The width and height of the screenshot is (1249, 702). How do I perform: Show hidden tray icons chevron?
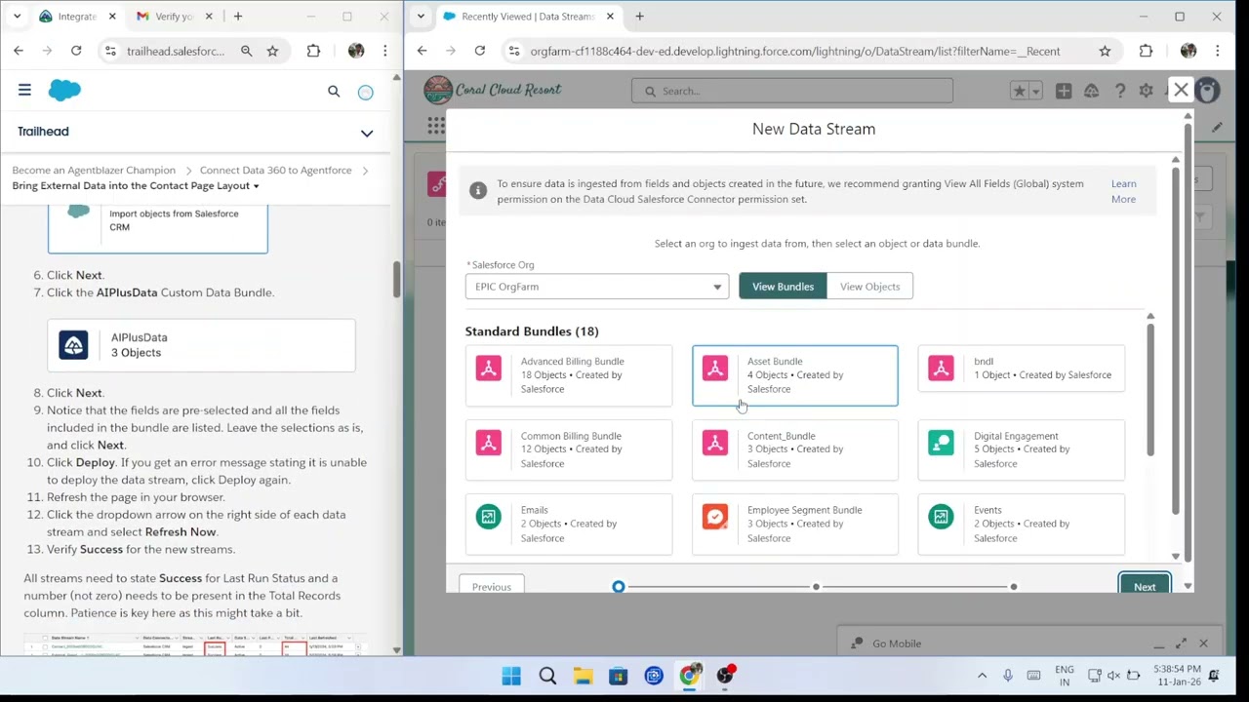click(x=982, y=676)
